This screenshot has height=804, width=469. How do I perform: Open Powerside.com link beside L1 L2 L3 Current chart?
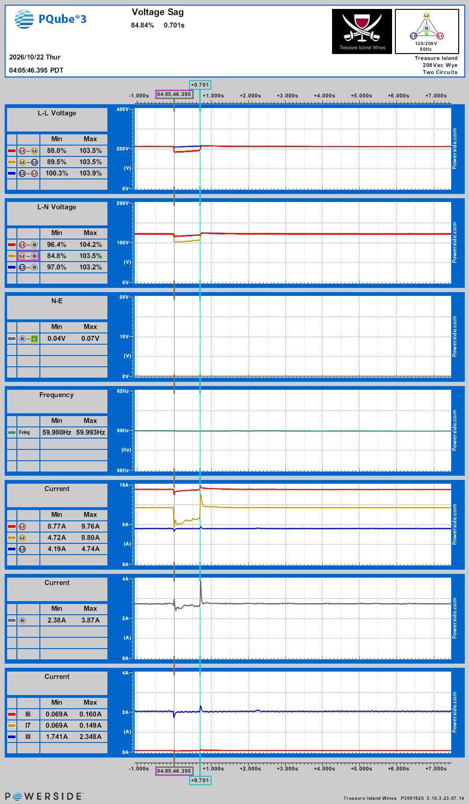(454, 524)
